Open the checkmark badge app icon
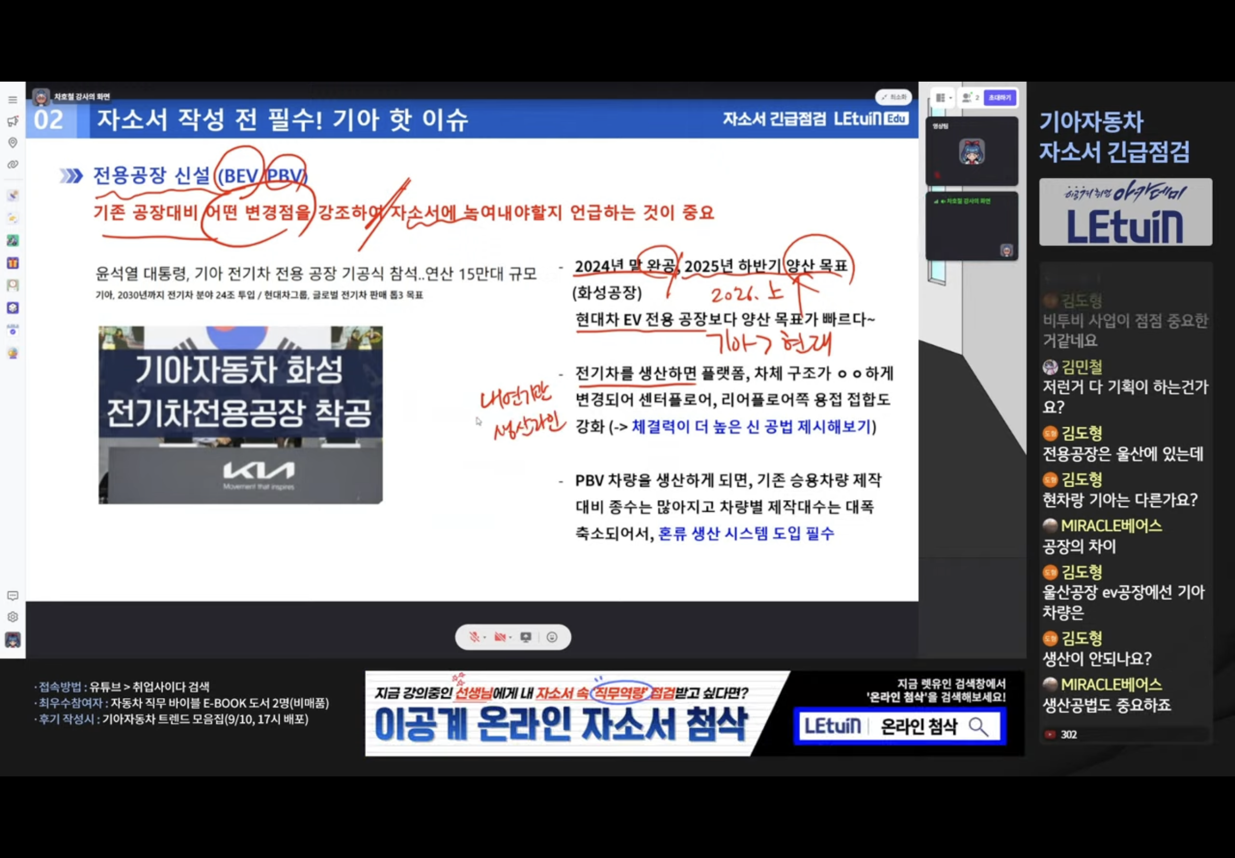 (x=13, y=330)
